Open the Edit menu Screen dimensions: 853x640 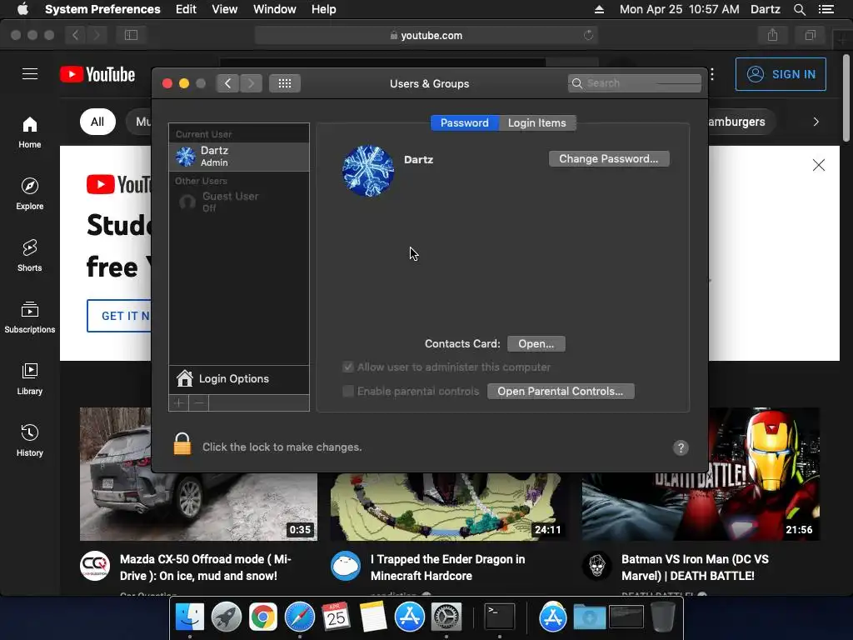pyautogui.click(x=186, y=9)
